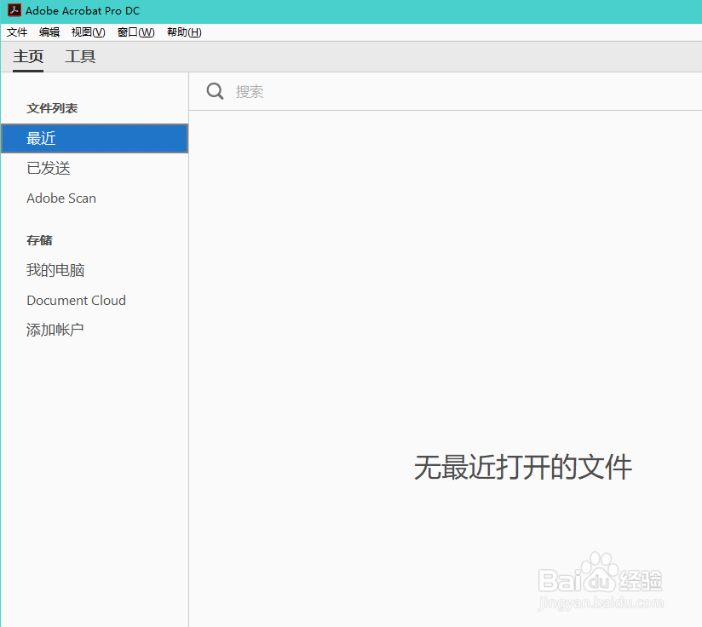Screen dimensions: 702x627
Task: Open the 编辑 menu
Action: click(x=49, y=32)
